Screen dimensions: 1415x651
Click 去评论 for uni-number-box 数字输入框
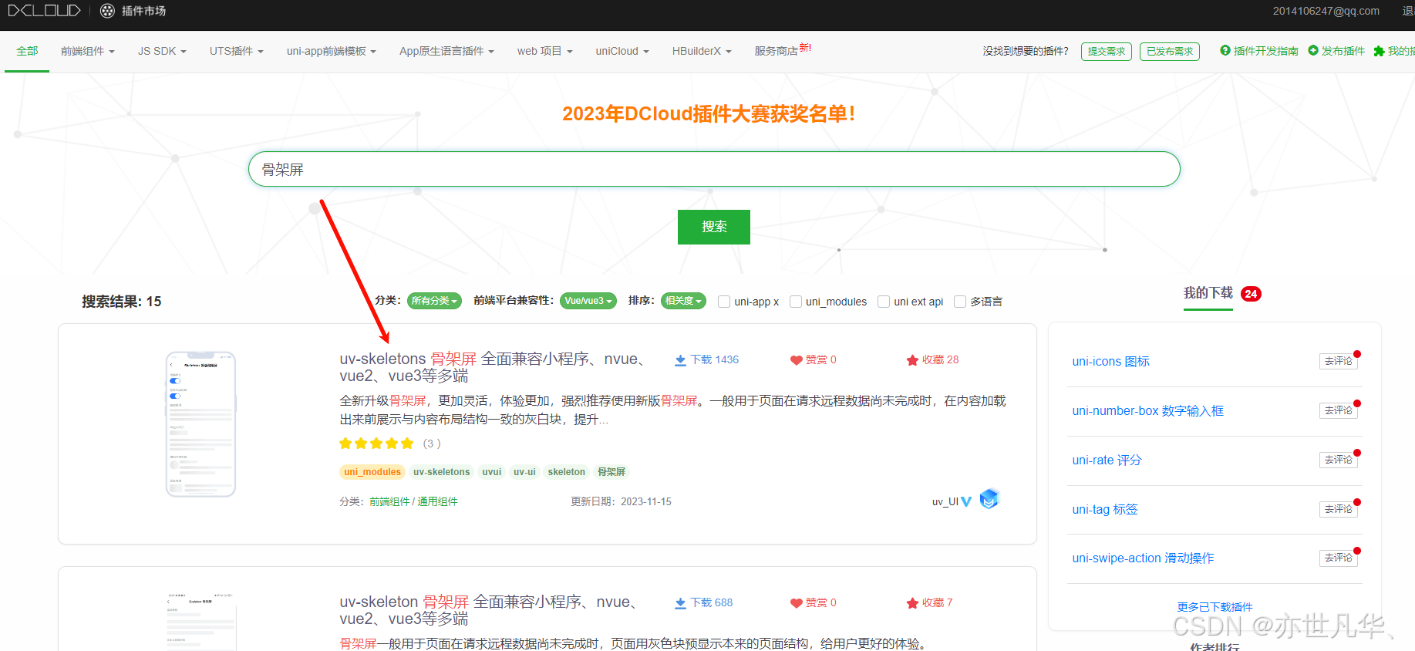tap(1339, 410)
